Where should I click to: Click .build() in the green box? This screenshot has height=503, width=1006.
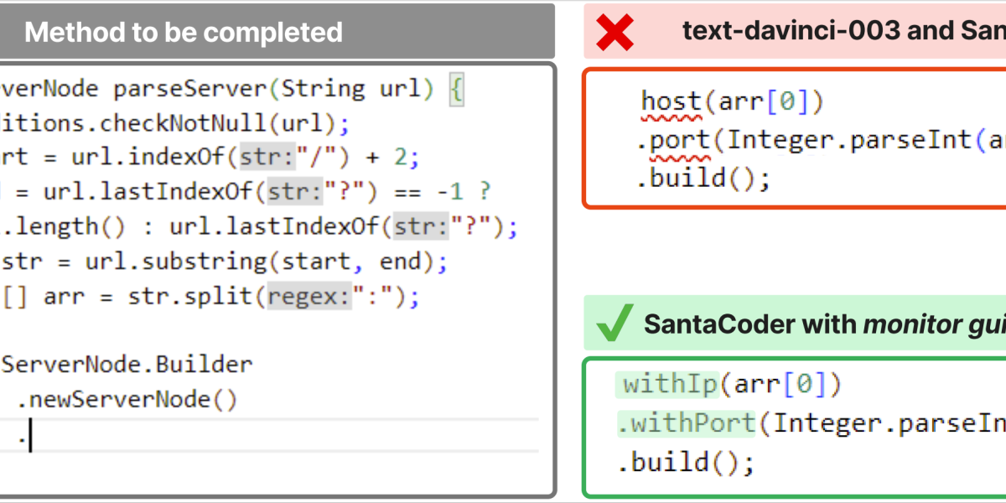coord(686,462)
